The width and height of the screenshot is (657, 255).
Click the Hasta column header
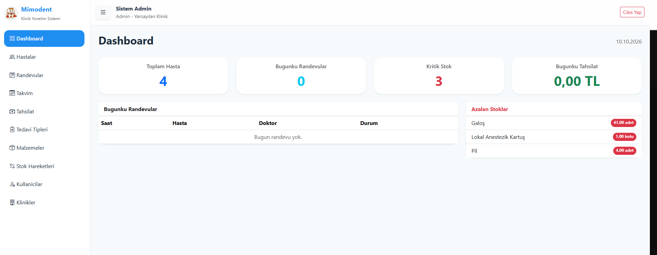179,123
